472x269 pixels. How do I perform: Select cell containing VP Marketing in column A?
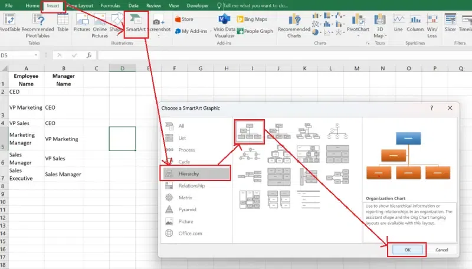click(x=26, y=107)
